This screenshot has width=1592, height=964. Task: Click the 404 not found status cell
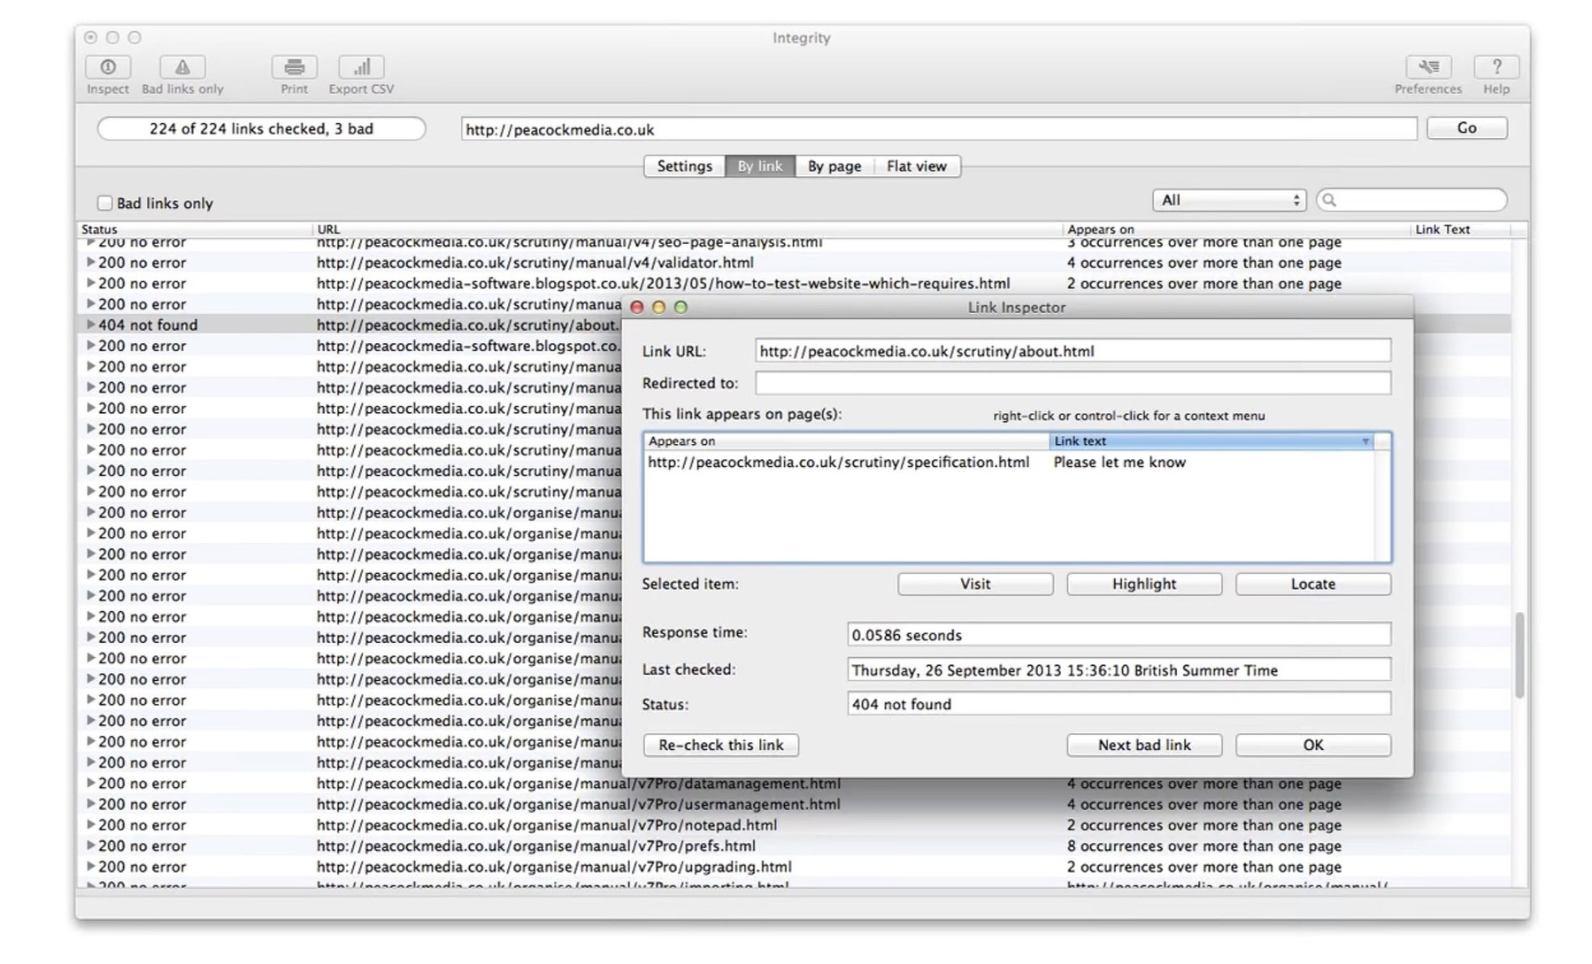[x=148, y=325]
